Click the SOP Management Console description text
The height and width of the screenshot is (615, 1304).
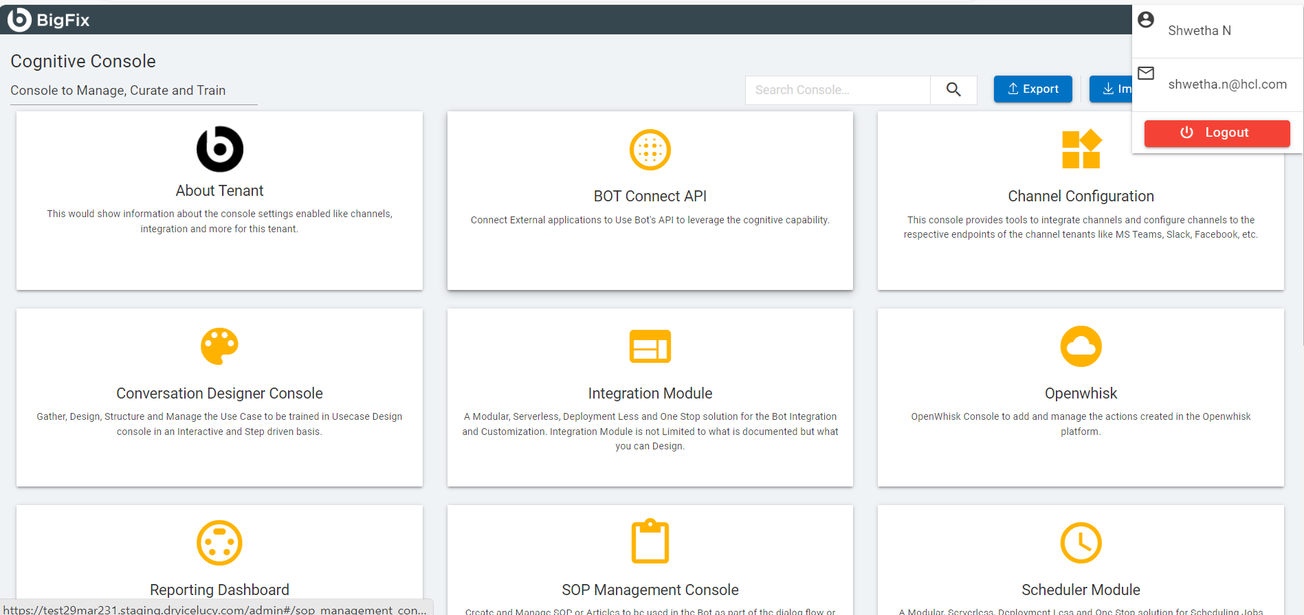pos(650,611)
